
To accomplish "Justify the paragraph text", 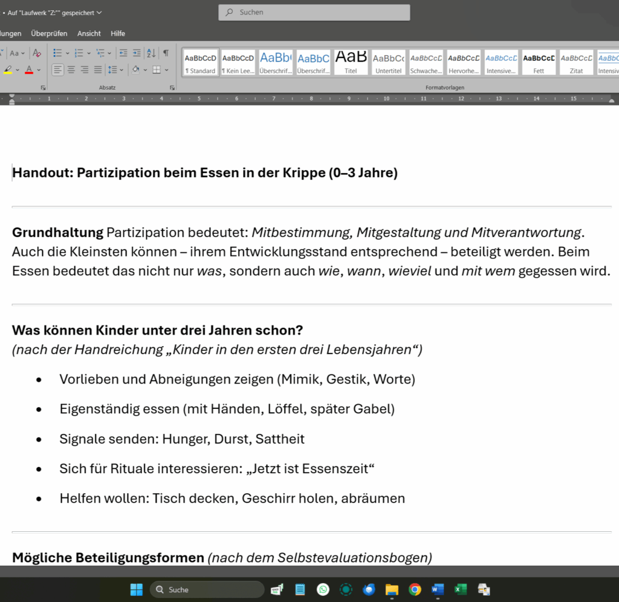I will (98, 70).
